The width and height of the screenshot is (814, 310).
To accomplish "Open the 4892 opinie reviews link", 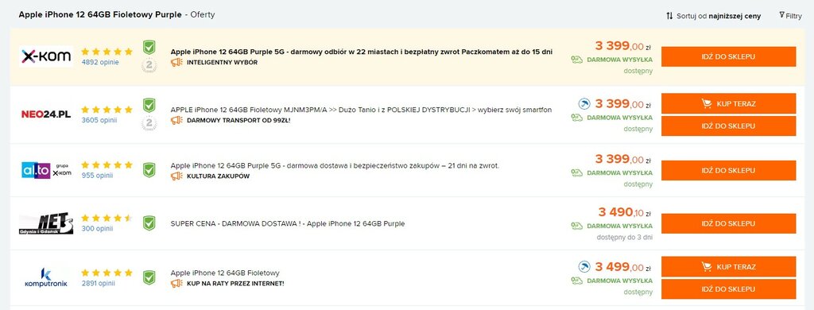I will tap(100, 62).
